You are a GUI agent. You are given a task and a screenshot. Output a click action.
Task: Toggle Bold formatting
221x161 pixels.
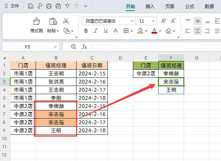[x=86, y=31]
